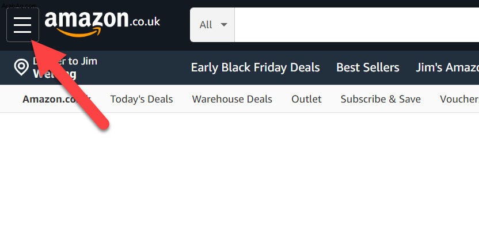Select the Outlet tab

306,99
